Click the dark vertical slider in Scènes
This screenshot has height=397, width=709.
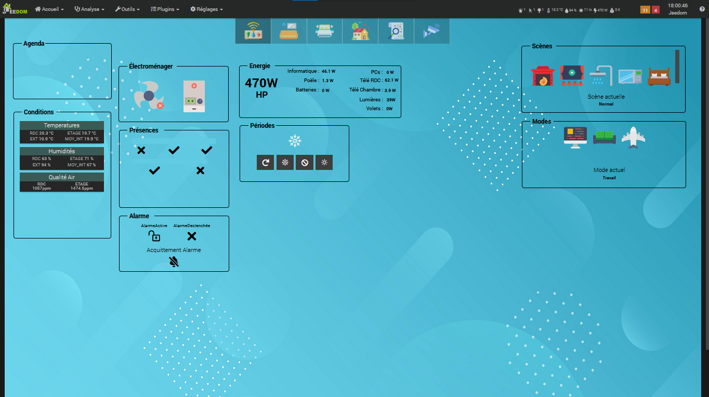tap(677, 67)
